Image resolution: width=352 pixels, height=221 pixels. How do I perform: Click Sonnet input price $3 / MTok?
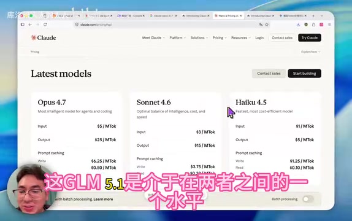(x=205, y=132)
